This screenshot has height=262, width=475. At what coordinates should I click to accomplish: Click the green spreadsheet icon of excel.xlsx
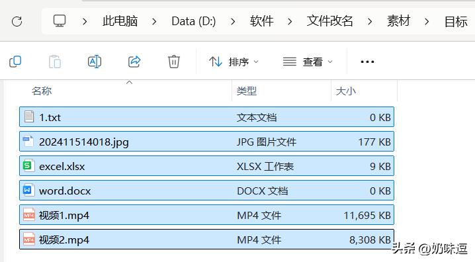(28, 165)
